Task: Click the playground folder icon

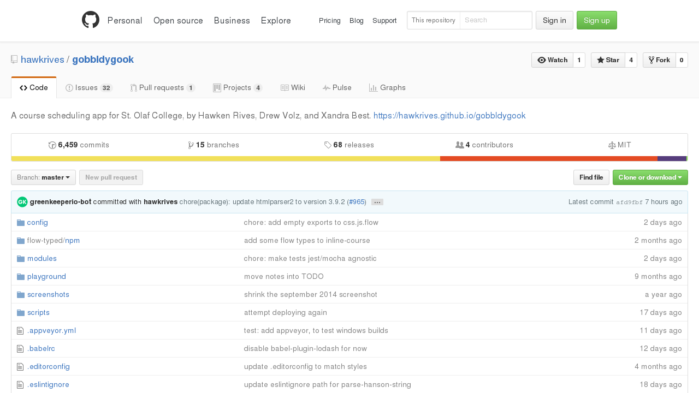Action: point(21,277)
